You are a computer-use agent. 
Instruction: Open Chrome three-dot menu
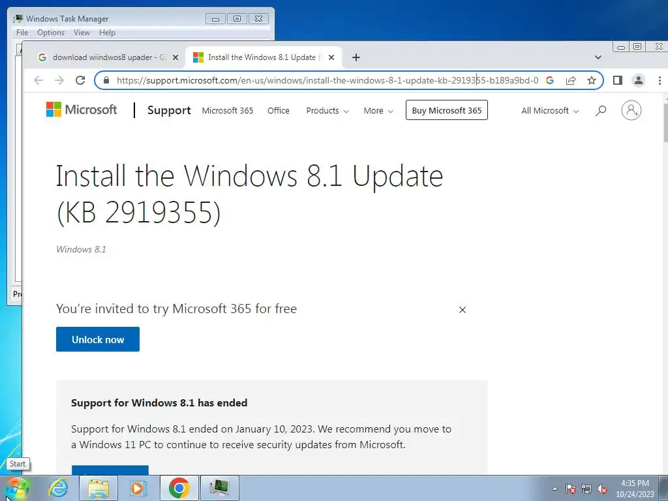(x=660, y=80)
